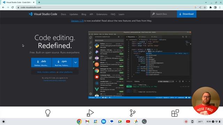Open Google Calendar from the shelf
Image resolution: width=223 pixels, height=125 pixels.
click(95, 122)
